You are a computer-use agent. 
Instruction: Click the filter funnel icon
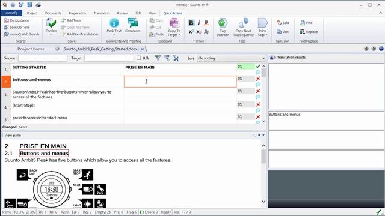pyautogui.click(x=158, y=58)
